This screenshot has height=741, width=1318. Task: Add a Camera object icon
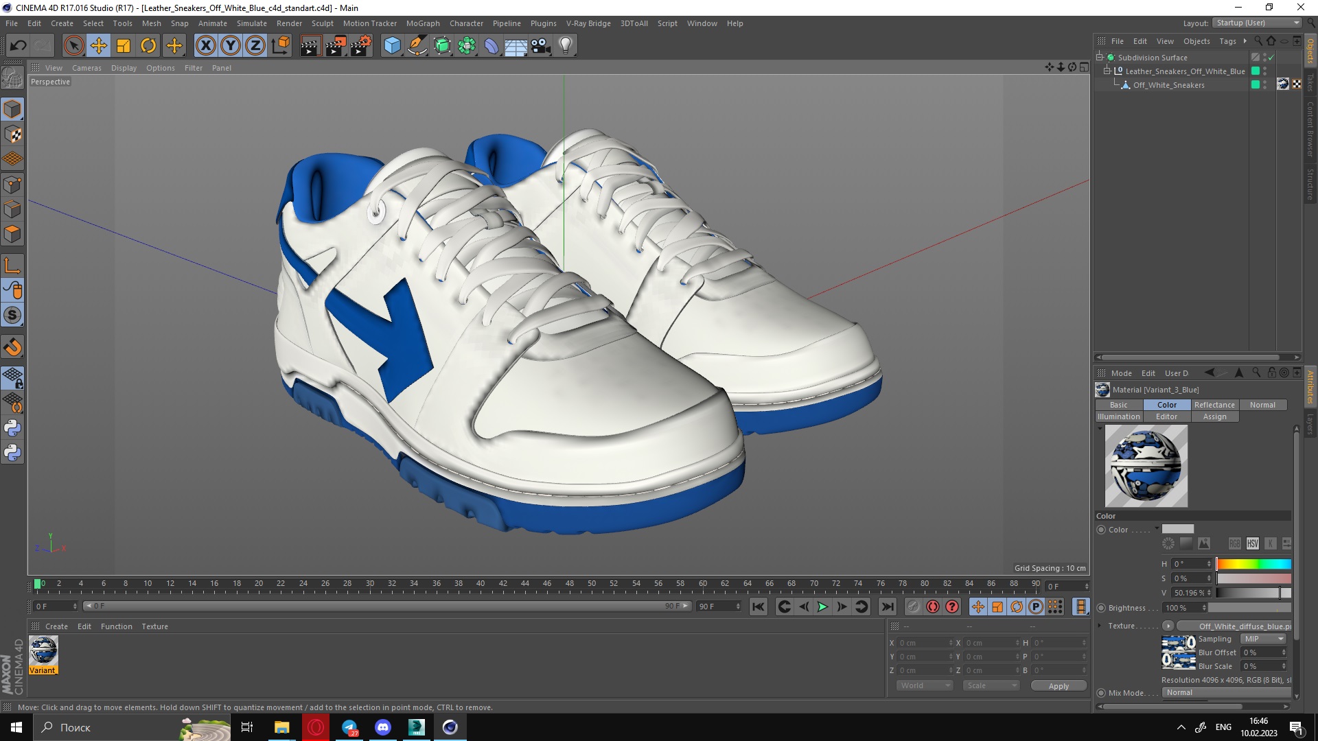(540, 46)
